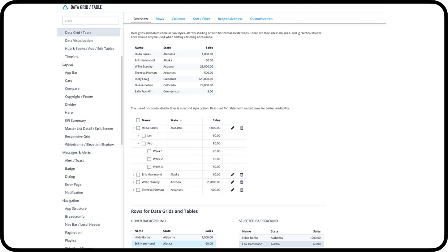Screen dimensions: 448x252
Task: Edit the Erik Hammond row using the pencil
Action: [232, 174]
